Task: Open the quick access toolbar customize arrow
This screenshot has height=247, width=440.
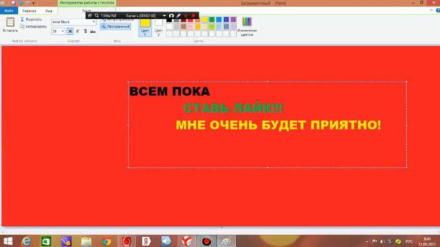Action: pos(34,3)
